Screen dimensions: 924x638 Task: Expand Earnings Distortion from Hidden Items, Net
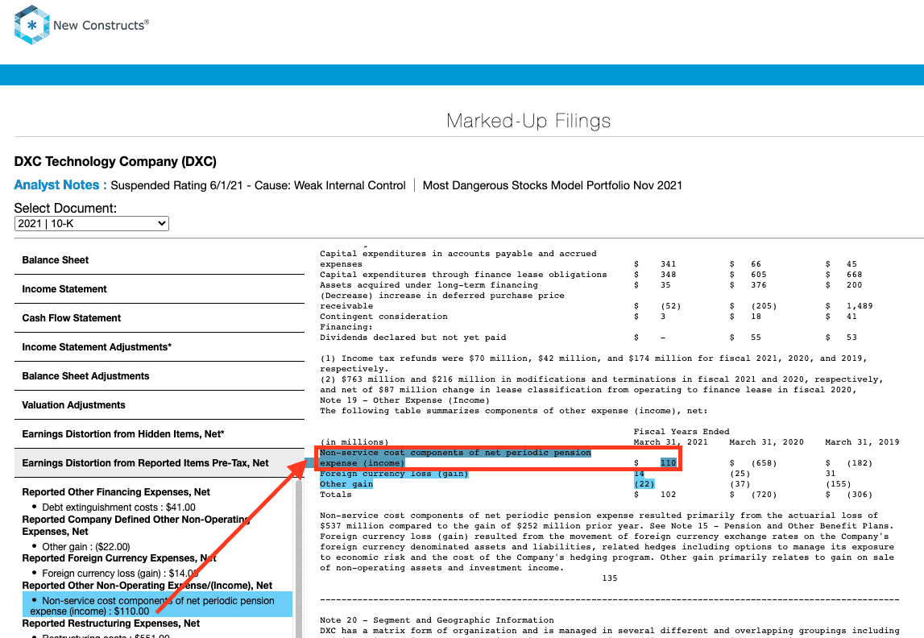click(x=160, y=433)
